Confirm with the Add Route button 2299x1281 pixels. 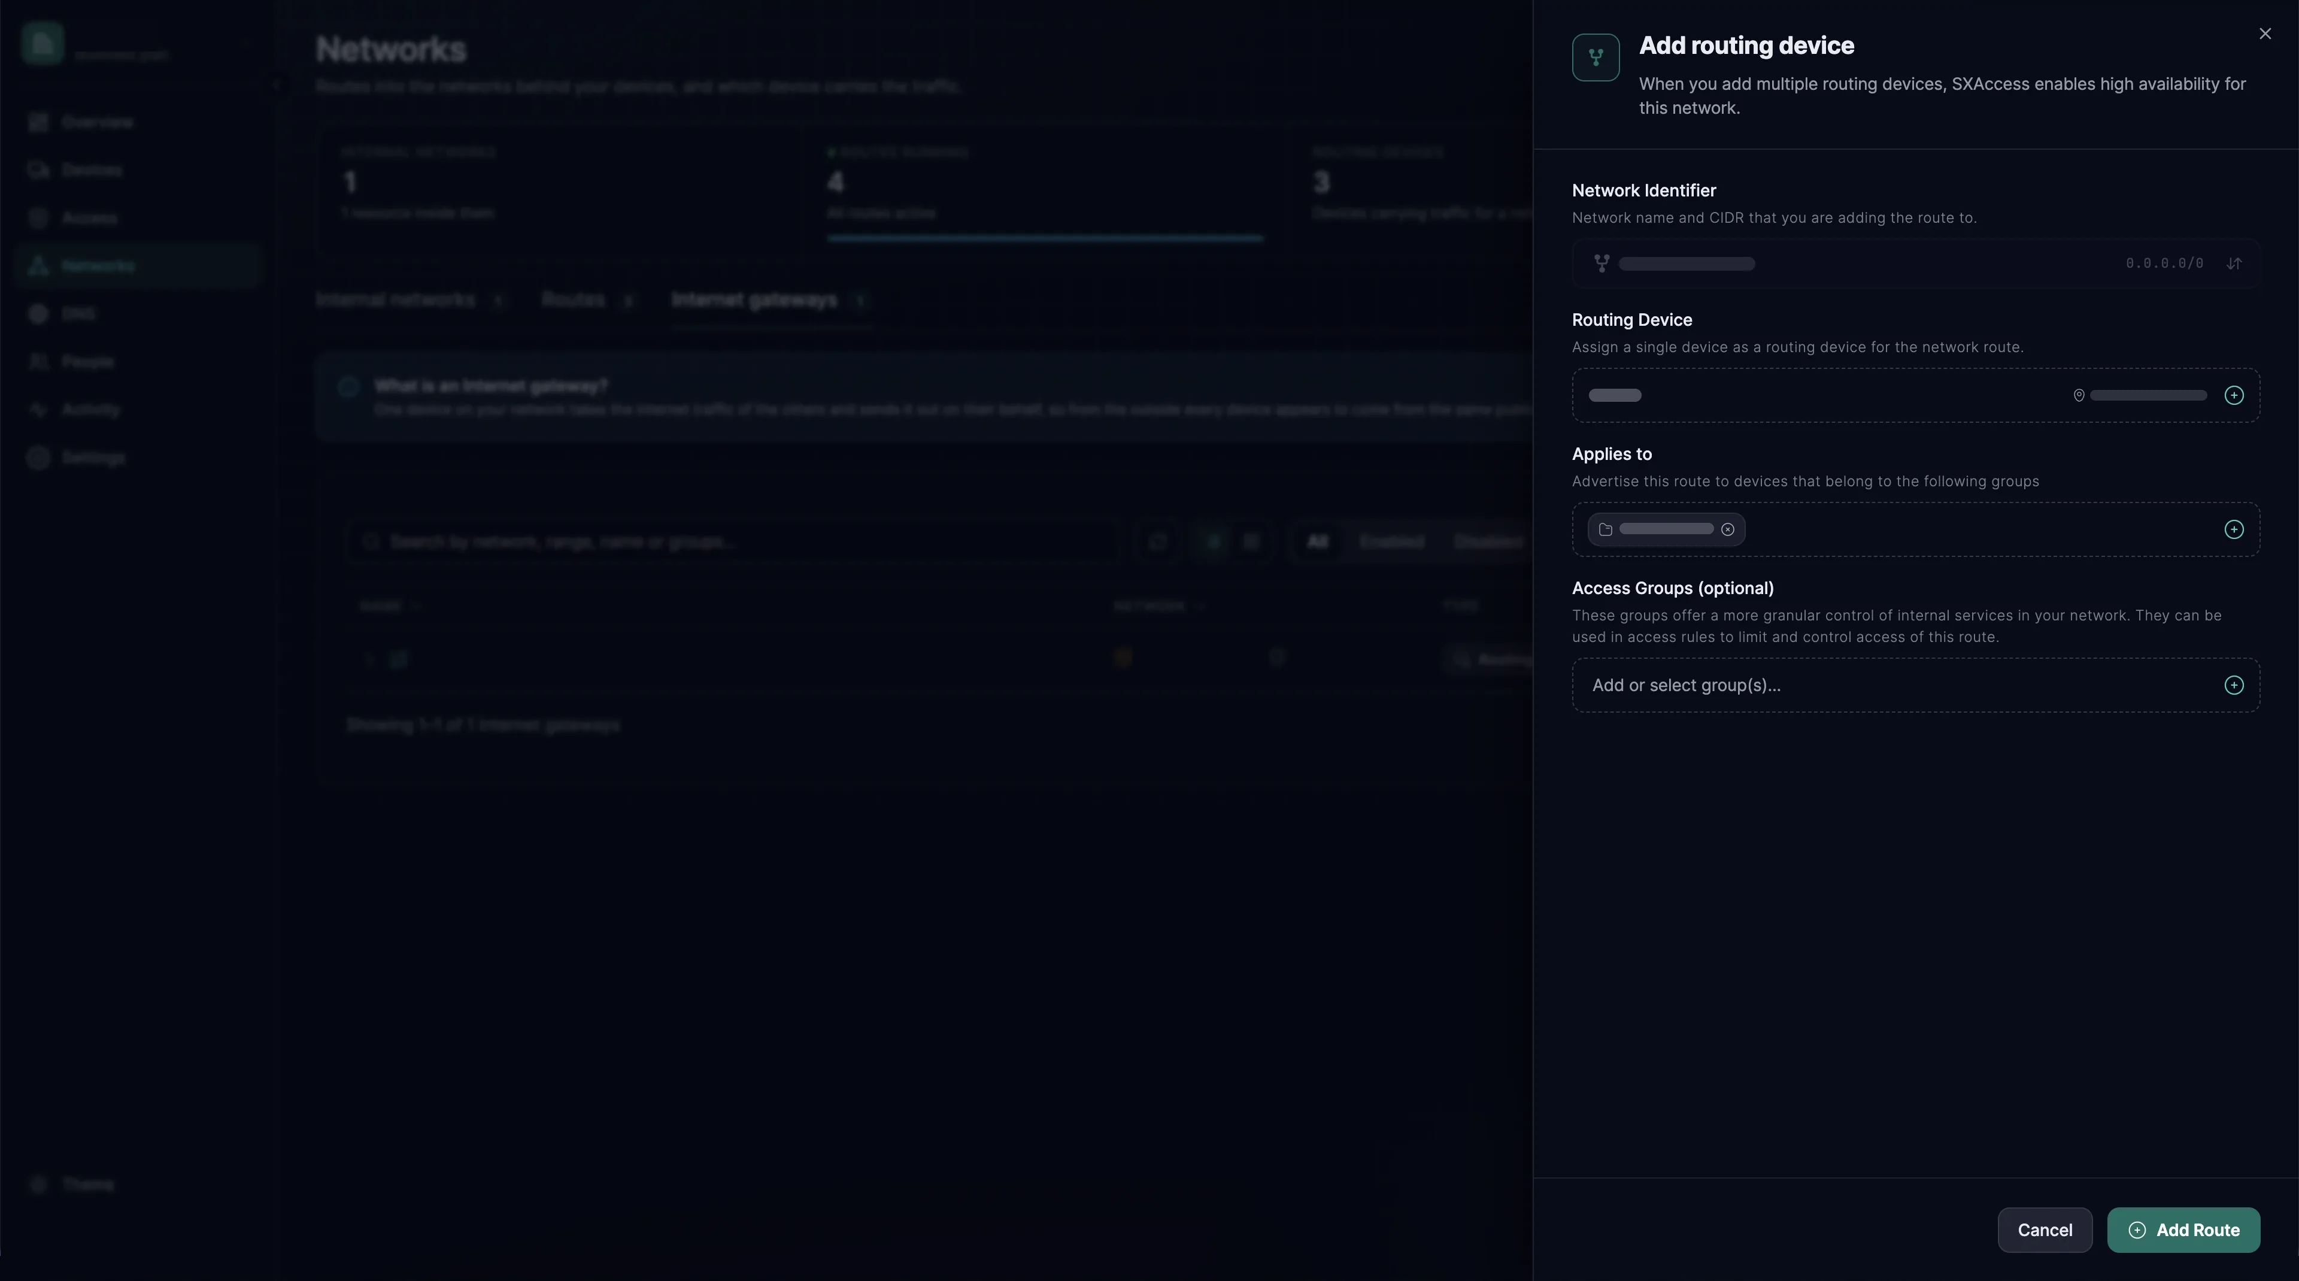click(x=2183, y=1230)
